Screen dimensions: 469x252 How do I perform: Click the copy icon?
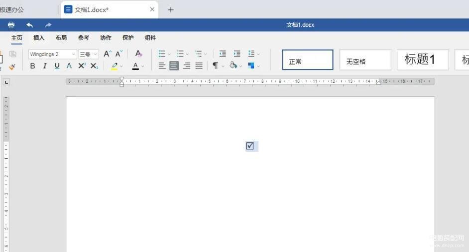12,54
